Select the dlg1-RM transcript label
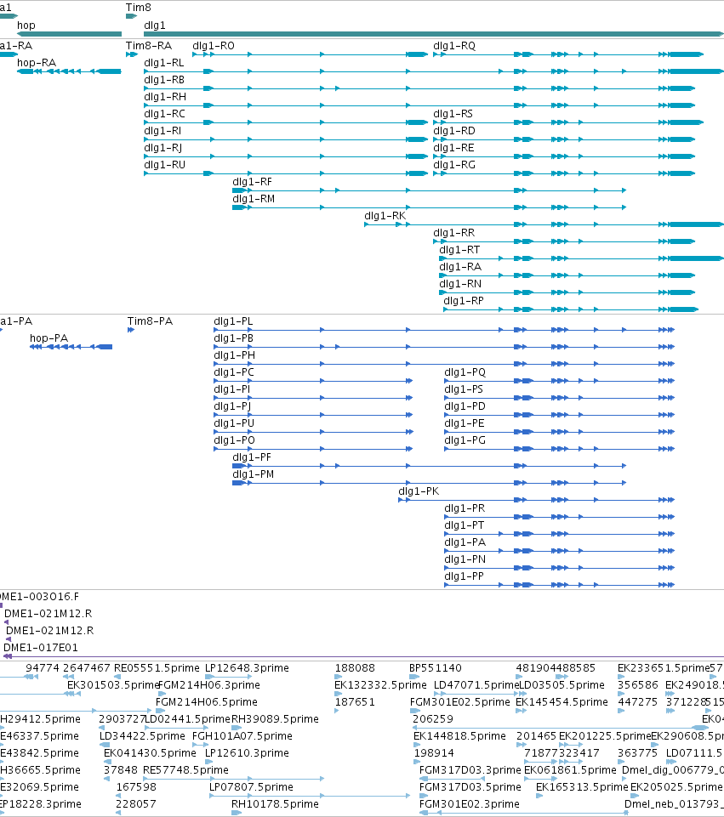724x817 pixels. (254, 199)
